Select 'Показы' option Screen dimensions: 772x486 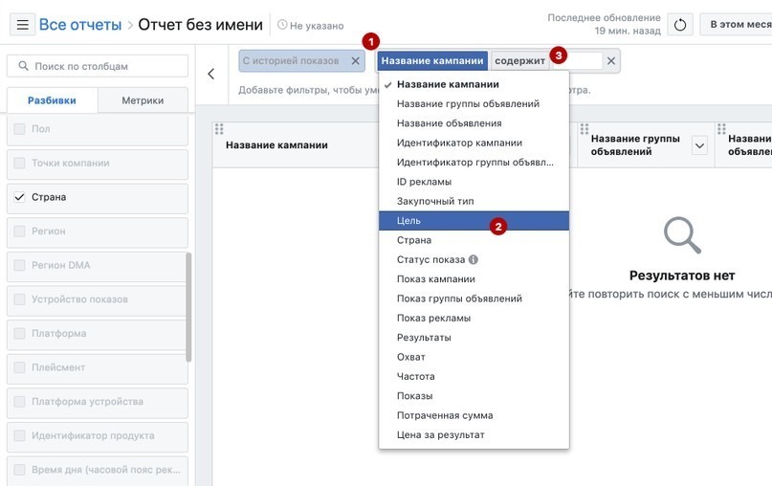474,396
